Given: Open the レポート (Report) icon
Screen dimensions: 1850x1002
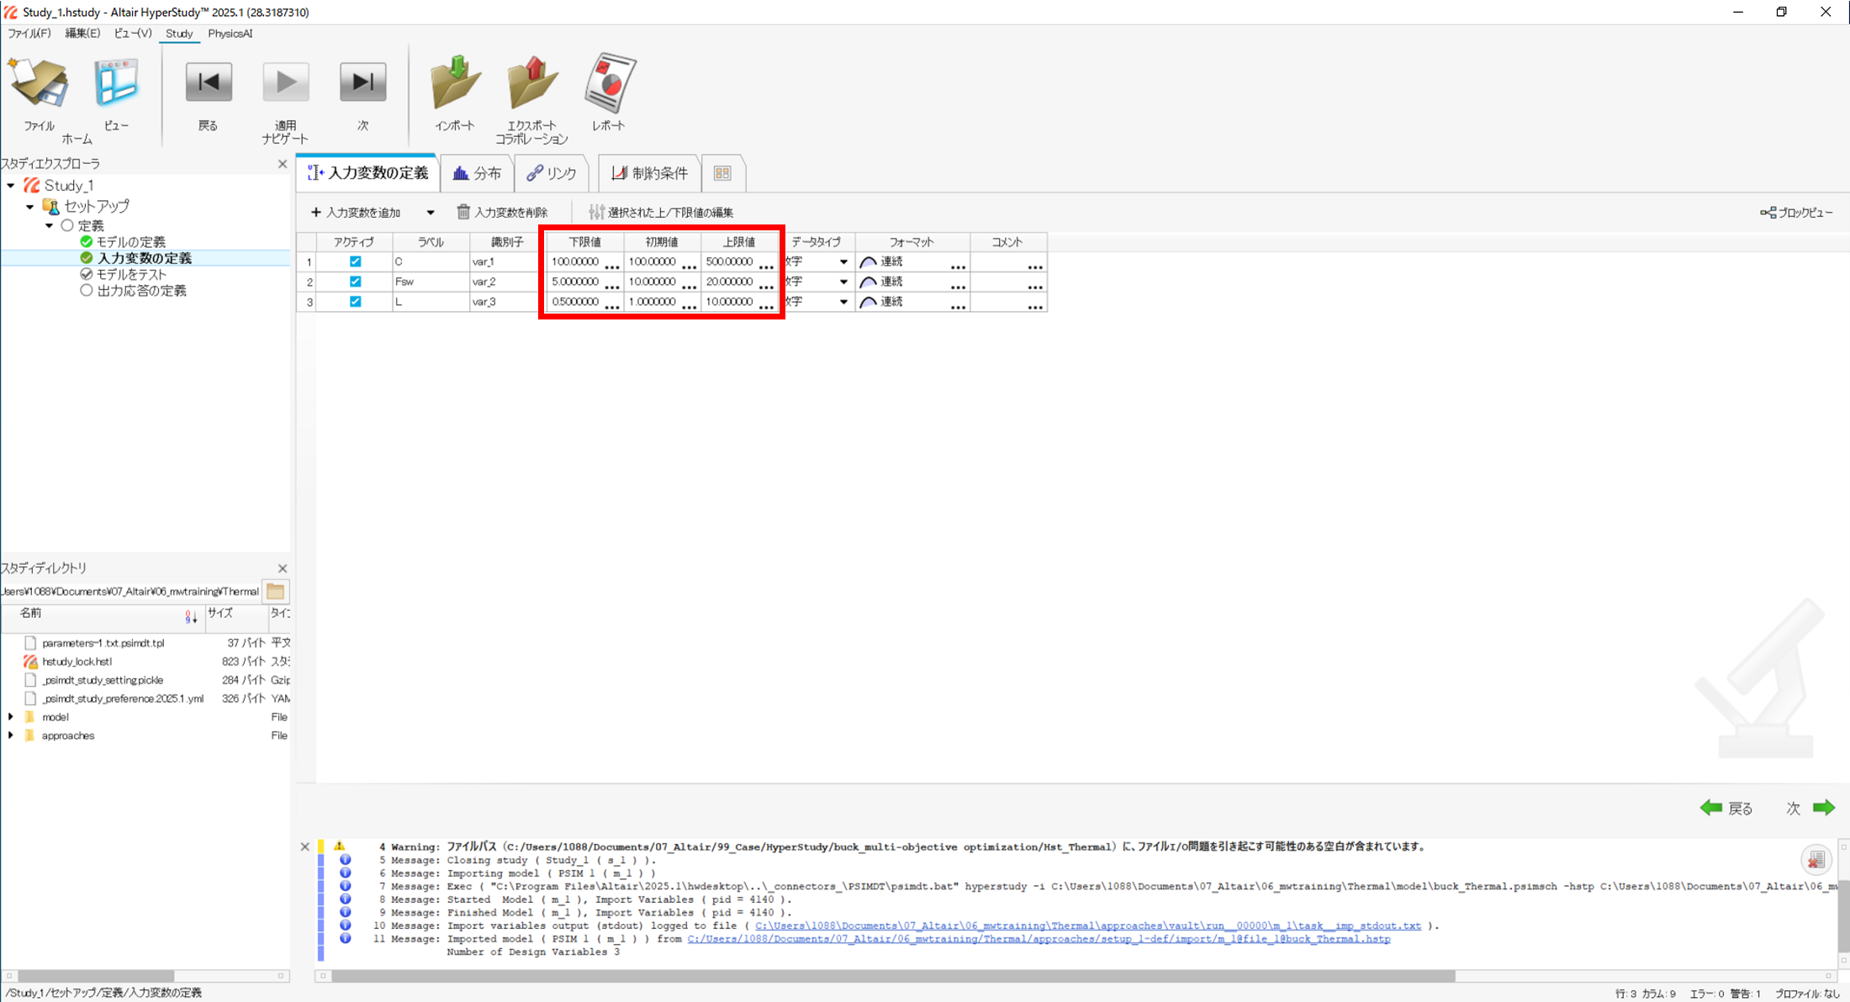Looking at the screenshot, I should (609, 84).
